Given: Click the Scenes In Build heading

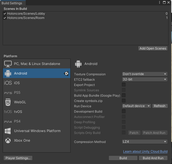Looking at the screenshot, I should pos(15,9).
